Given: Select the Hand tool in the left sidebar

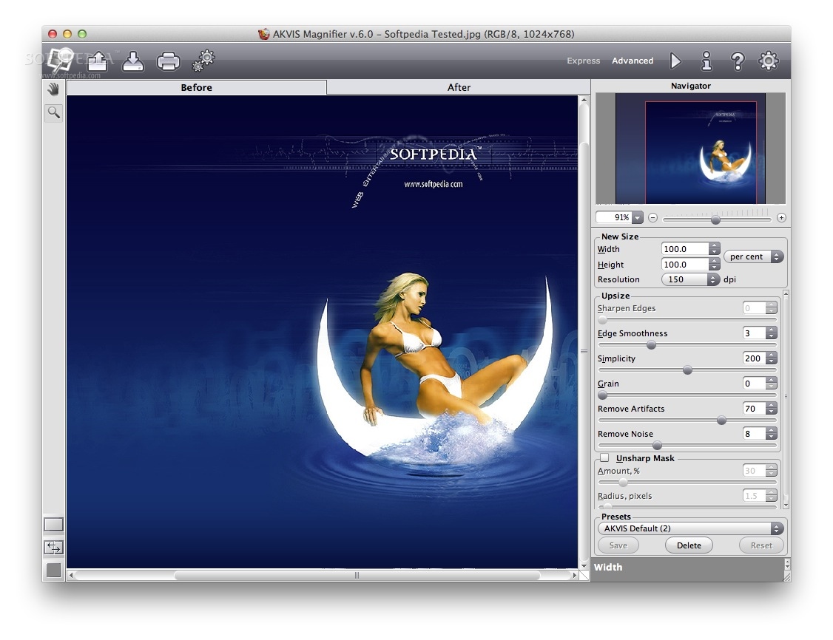Looking at the screenshot, I should click(x=52, y=89).
